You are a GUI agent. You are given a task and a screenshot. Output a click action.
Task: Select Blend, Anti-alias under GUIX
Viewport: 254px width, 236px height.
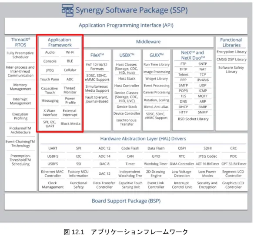156,107
